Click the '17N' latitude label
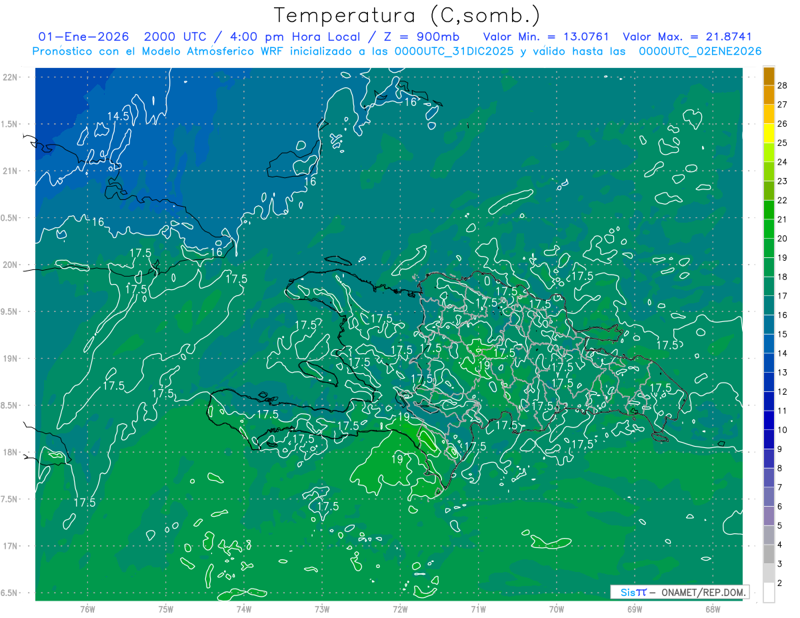 coord(10,546)
